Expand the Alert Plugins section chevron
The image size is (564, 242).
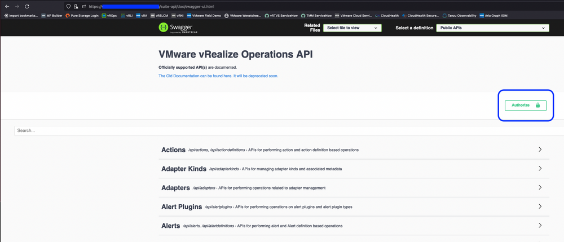click(540, 206)
